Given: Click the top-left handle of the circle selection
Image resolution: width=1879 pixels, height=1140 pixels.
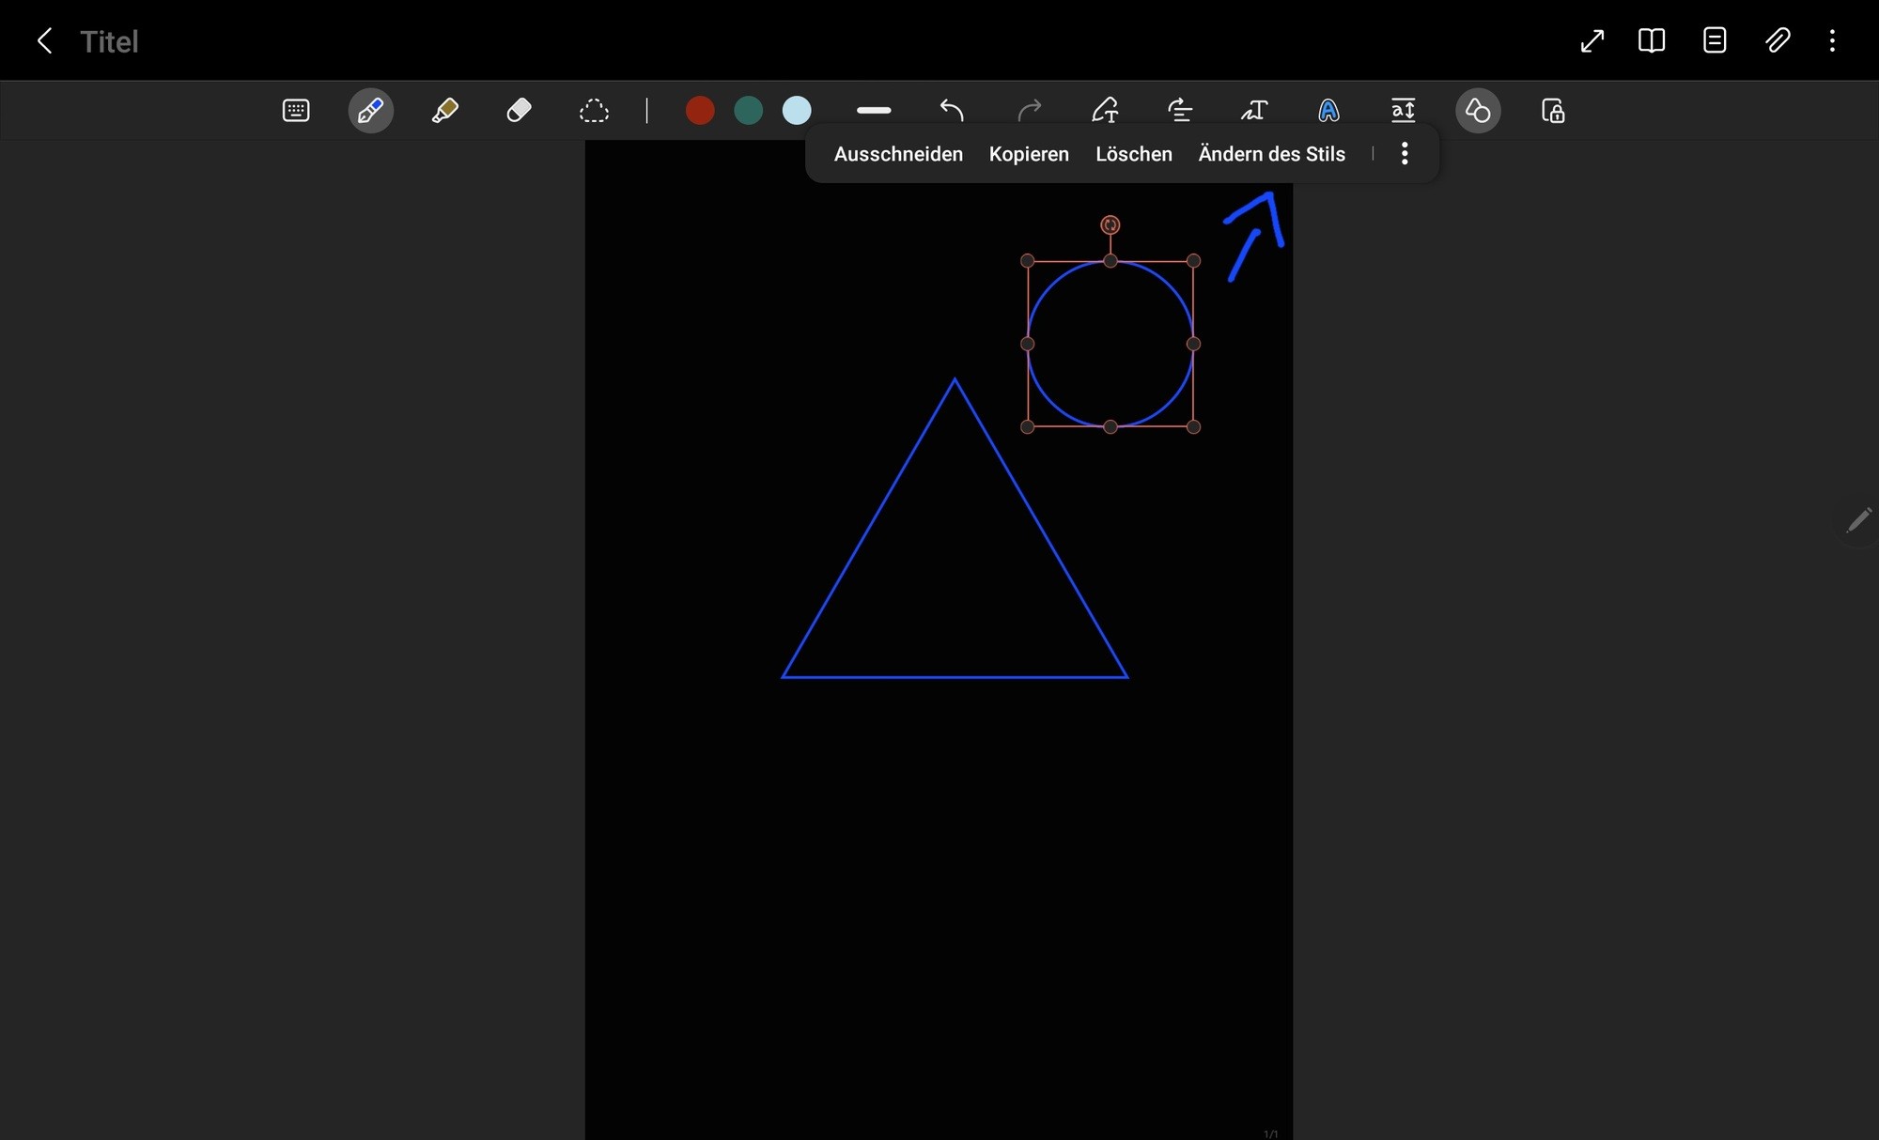Looking at the screenshot, I should pyautogui.click(x=1028, y=261).
